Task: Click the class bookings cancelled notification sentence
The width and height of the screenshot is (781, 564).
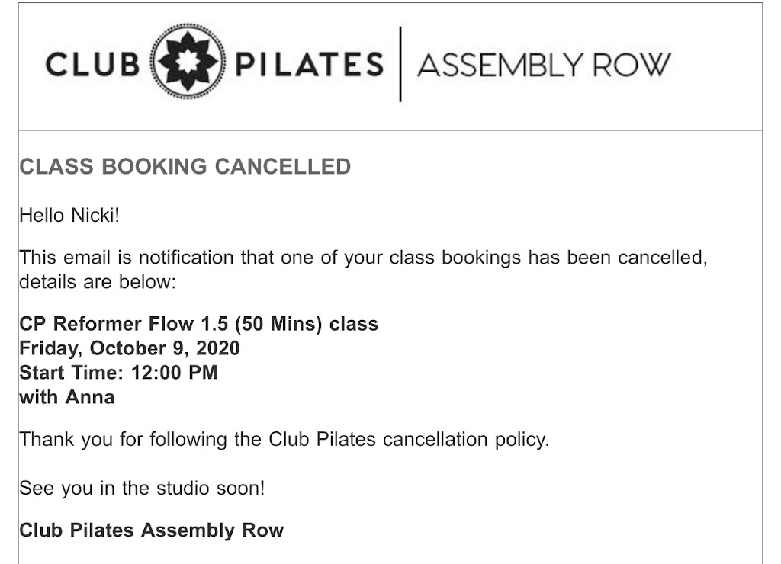Action: click(x=363, y=258)
